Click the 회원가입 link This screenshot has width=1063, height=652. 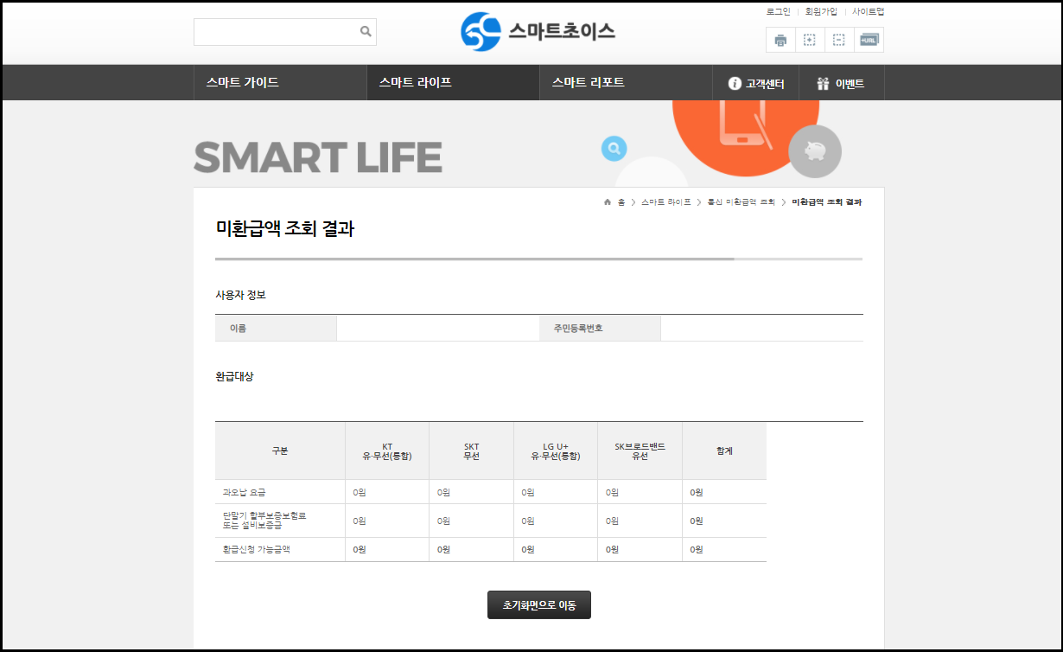[x=821, y=11]
